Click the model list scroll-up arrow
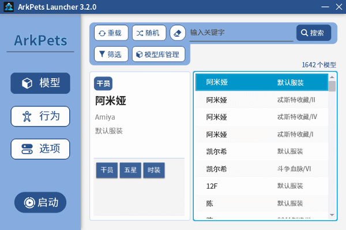The height and width of the screenshot is (230, 346). click(332, 77)
